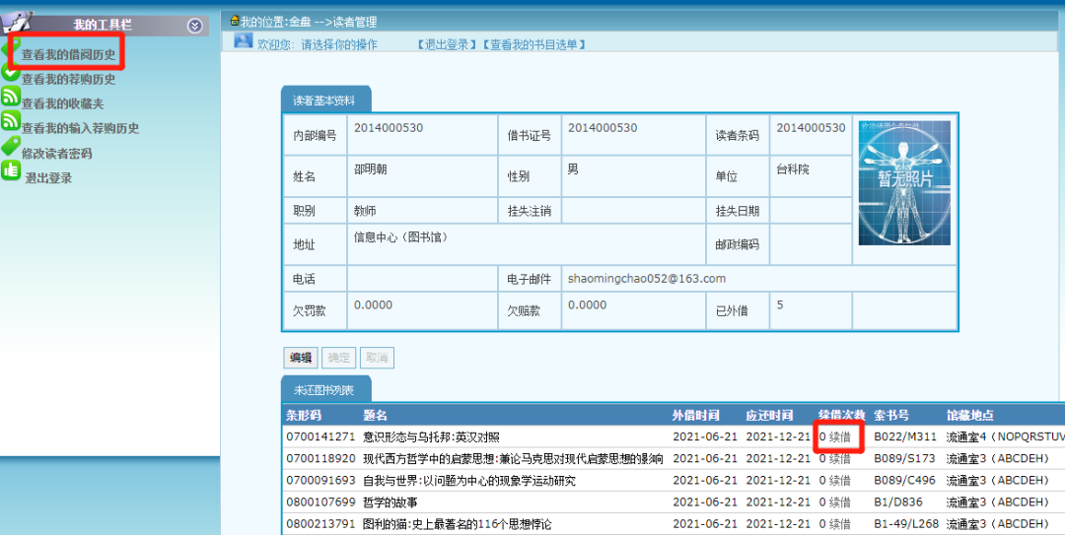Click 退出登录 in the sidebar
1065x535 pixels.
pyautogui.click(x=48, y=178)
